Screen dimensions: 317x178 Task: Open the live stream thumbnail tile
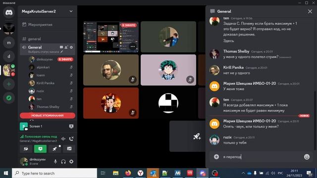[x=111, y=37]
